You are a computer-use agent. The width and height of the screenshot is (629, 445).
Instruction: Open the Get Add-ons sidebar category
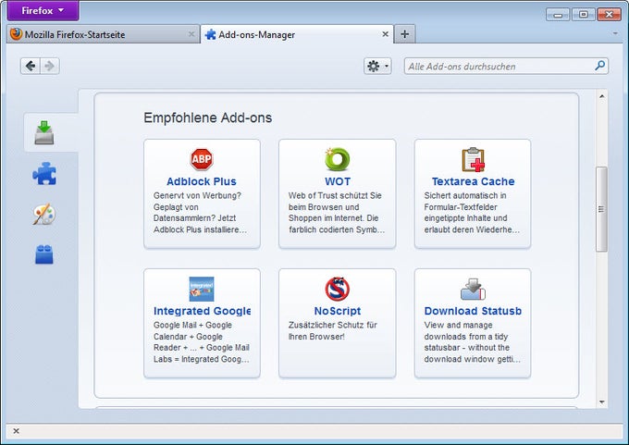(44, 133)
